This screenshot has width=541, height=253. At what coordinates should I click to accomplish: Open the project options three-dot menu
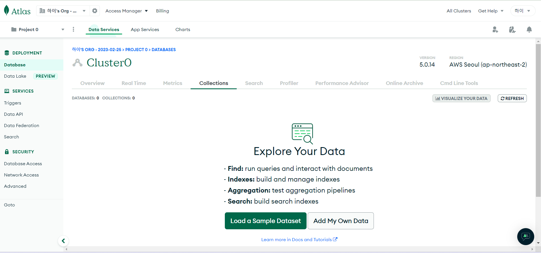point(74,29)
